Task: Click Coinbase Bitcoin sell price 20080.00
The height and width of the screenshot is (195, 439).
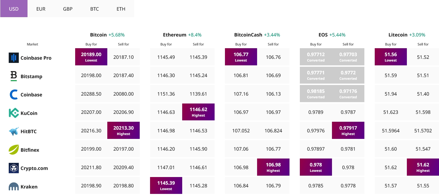Action: coord(123,94)
